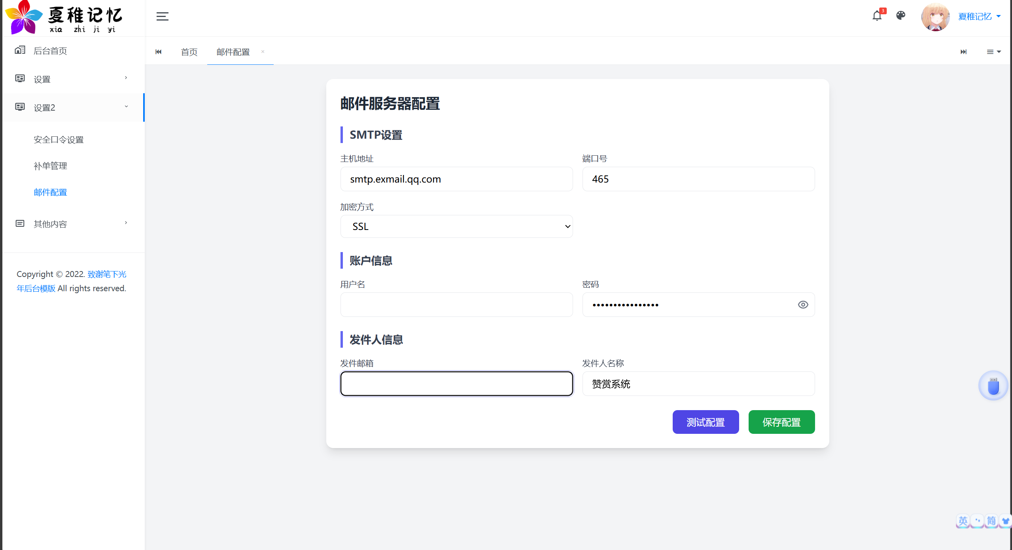Click the floating blue mouse widget
The image size is (1012, 550).
tap(993, 386)
